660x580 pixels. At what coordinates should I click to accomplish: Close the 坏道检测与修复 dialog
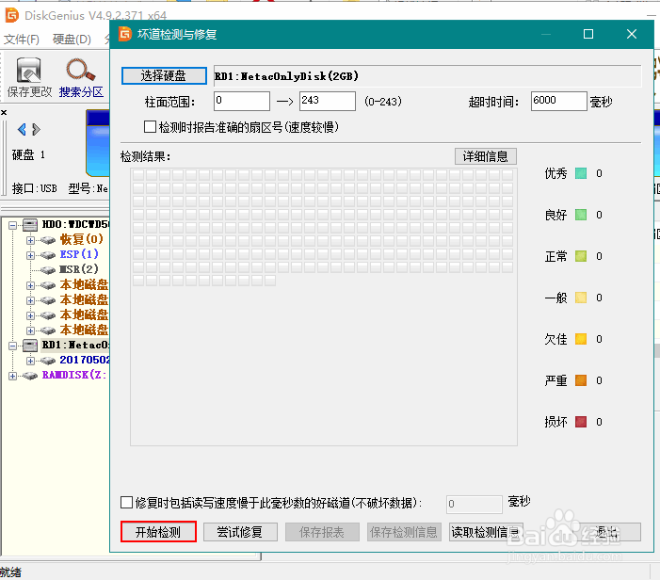coord(632,34)
